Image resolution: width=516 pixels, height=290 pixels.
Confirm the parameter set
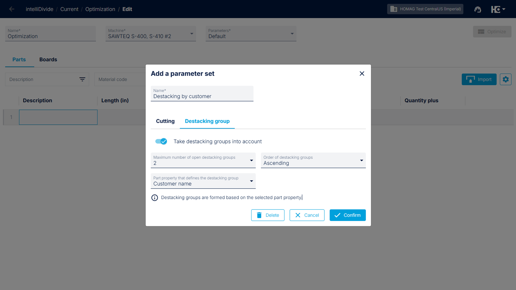point(348,215)
